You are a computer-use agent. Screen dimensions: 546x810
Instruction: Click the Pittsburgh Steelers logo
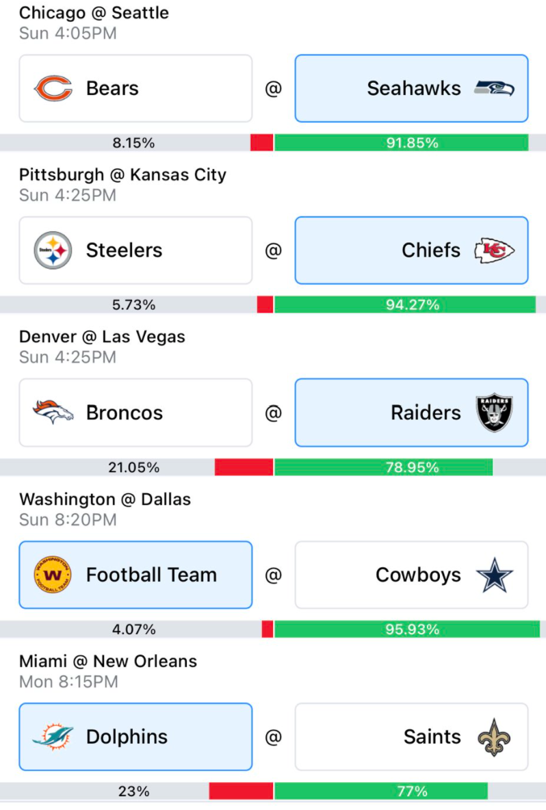(53, 250)
